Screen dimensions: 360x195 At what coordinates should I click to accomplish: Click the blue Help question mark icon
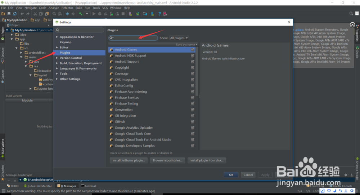(159, 14)
